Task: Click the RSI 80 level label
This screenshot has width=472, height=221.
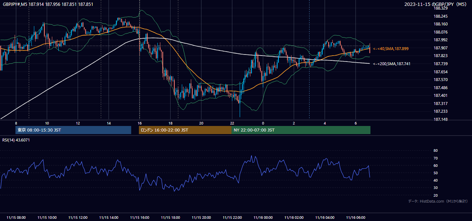Action: coord(435,151)
